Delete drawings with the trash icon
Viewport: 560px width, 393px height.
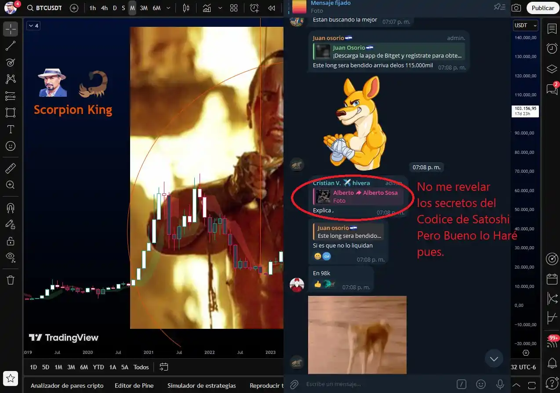[11, 280]
